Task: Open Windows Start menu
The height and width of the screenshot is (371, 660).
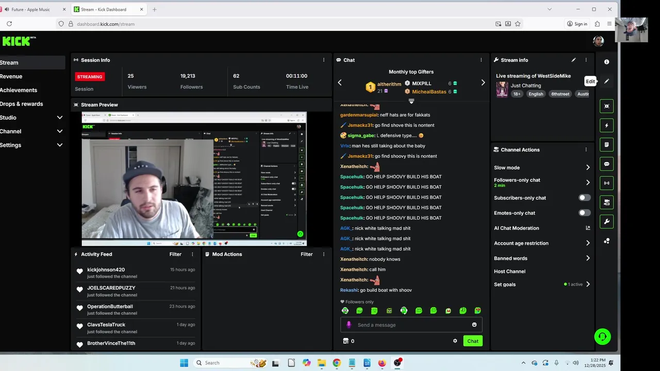Action: pos(184,363)
